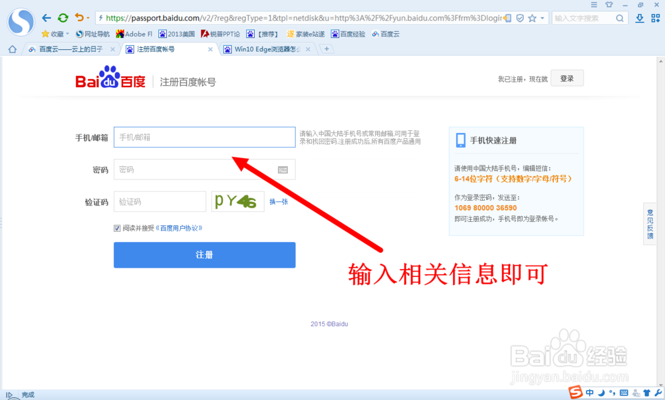The image size is (665, 400).
Task: Click the blue 注册 register button
Action: (204, 254)
